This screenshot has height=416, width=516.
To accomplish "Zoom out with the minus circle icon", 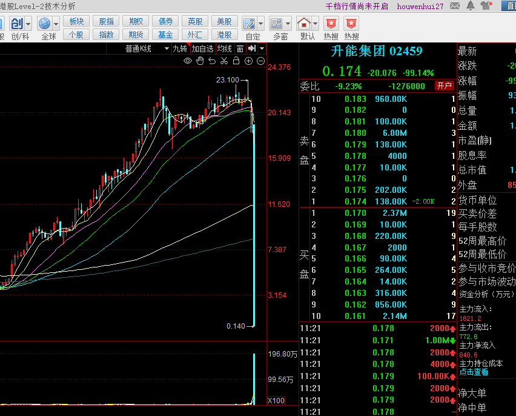I will point(260,61).
